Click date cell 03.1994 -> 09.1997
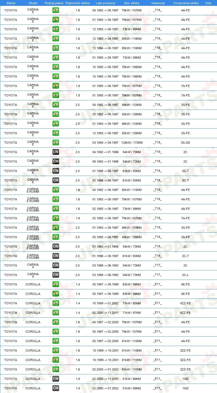The width and height of the screenshot is (217, 393). pos(105,143)
